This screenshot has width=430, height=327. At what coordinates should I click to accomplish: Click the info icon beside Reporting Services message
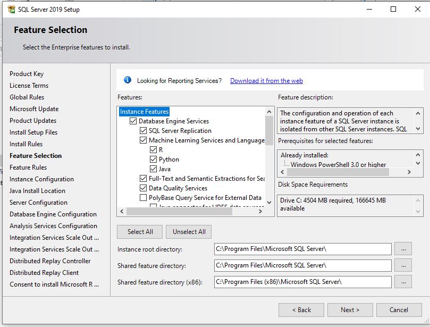click(127, 80)
